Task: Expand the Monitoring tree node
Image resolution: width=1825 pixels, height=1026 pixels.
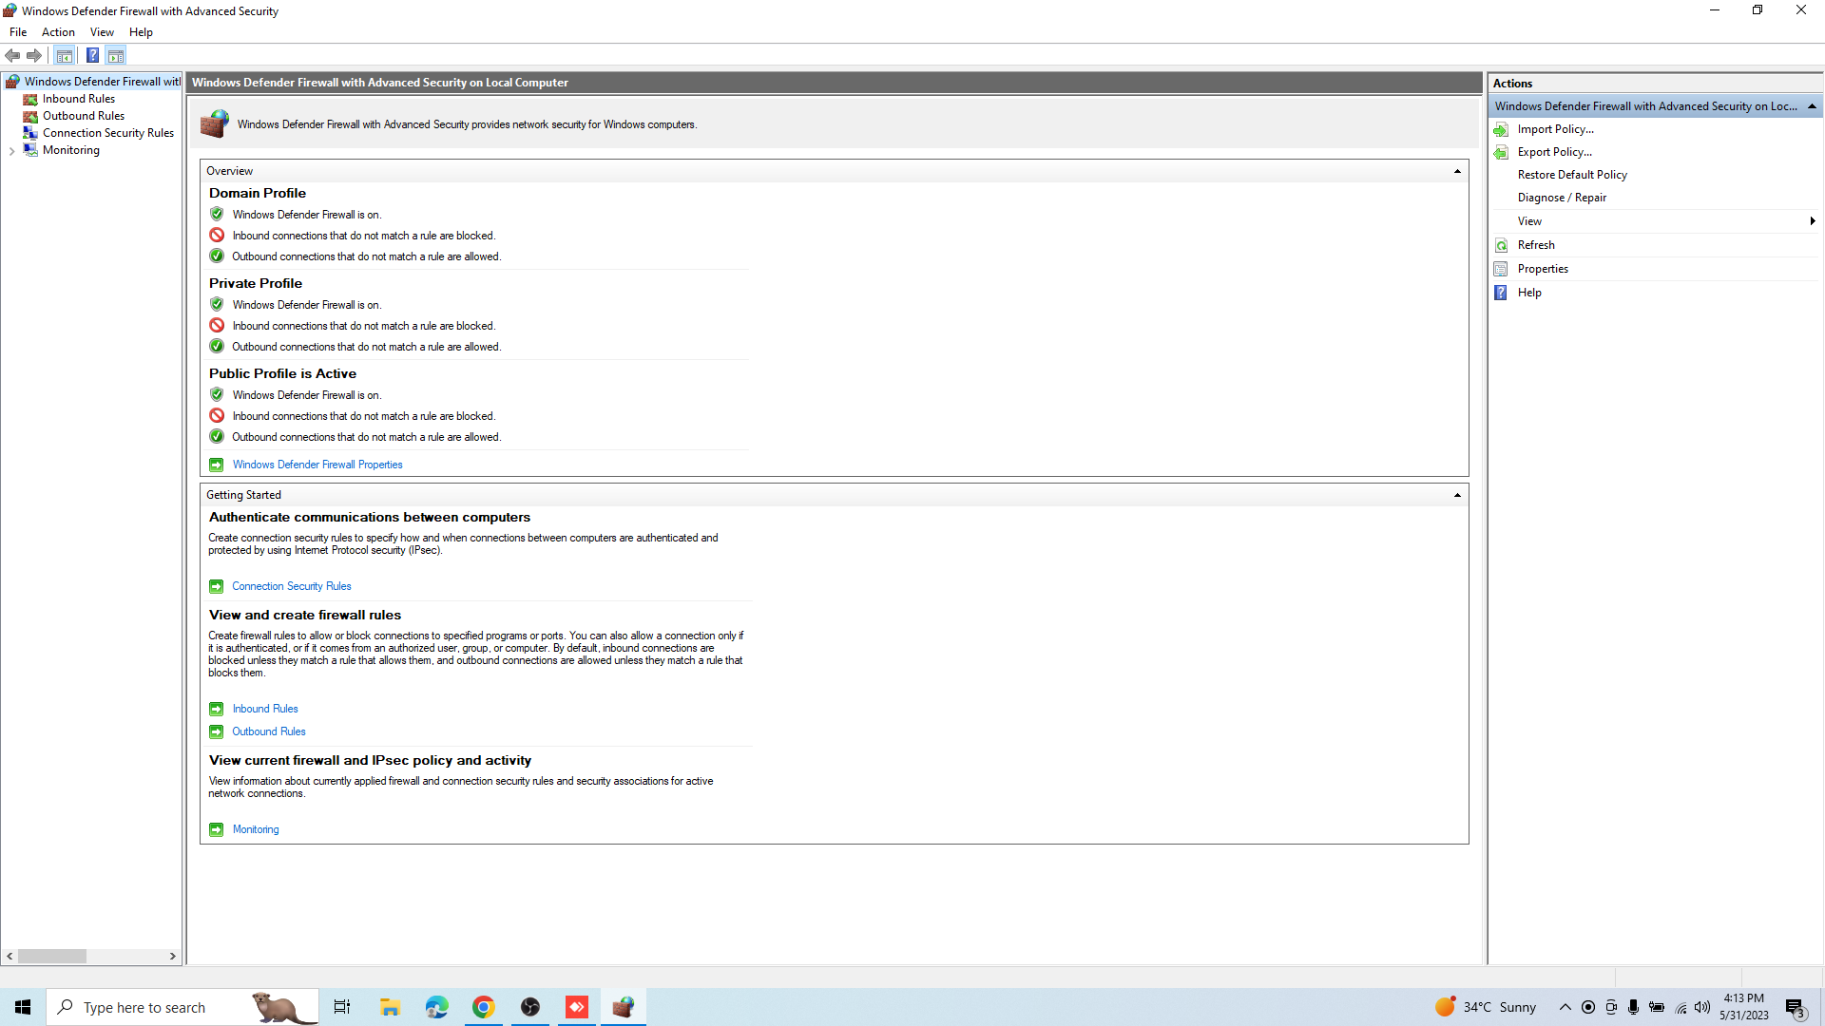Action: click(11, 151)
